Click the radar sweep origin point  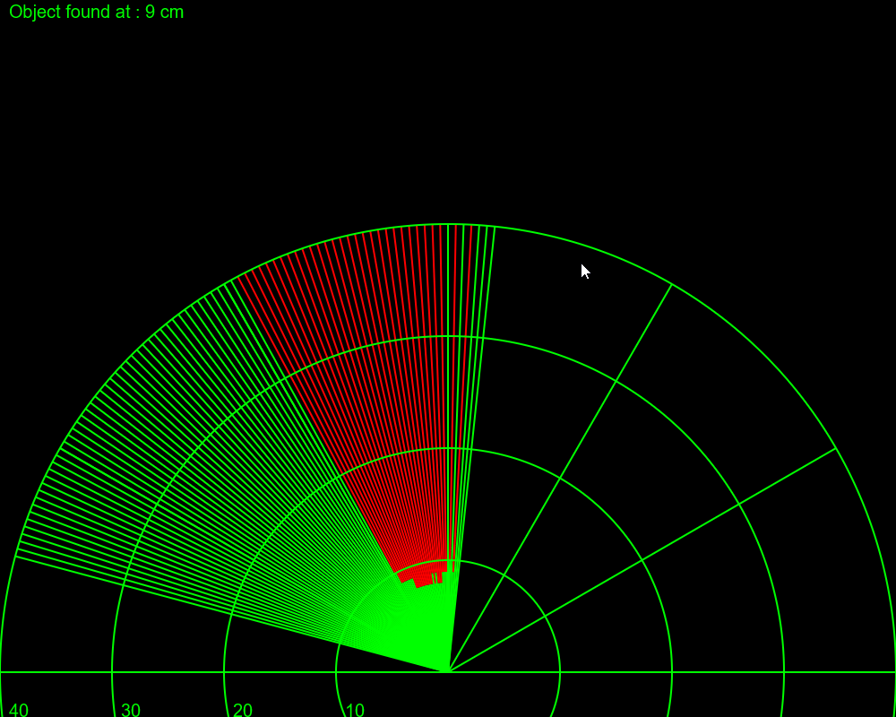pyautogui.click(x=451, y=669)
